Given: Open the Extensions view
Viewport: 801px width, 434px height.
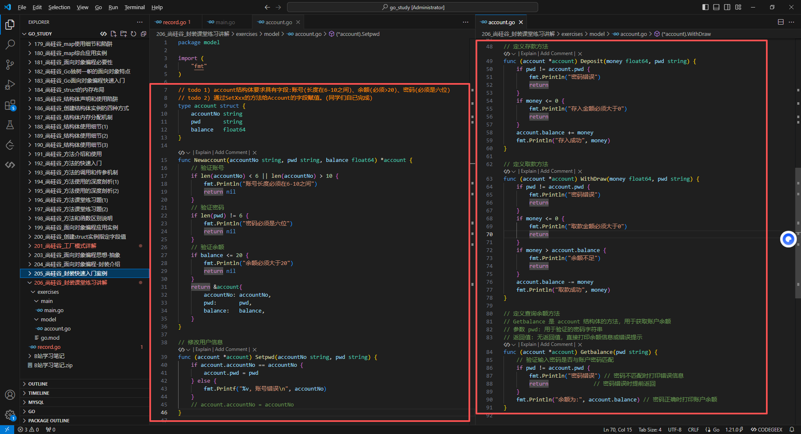Looking at the screenshot, I should pos(10,105).
